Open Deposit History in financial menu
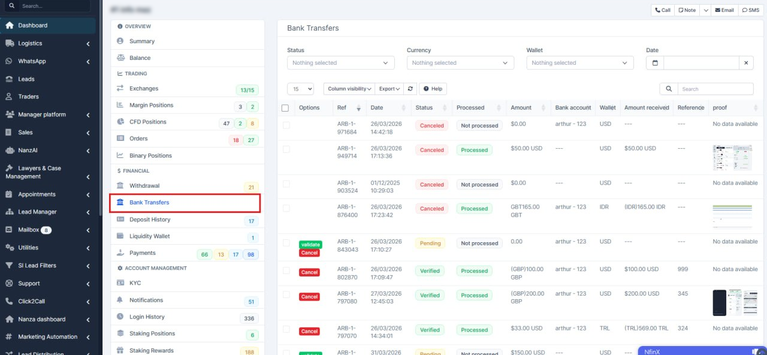The width and height of the screenshot is (767, 355). tap(150, 219)
